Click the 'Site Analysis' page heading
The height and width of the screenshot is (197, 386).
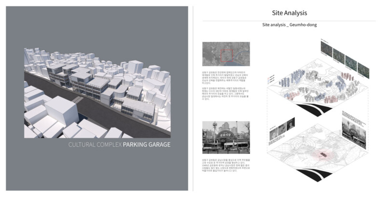point(289,13)
